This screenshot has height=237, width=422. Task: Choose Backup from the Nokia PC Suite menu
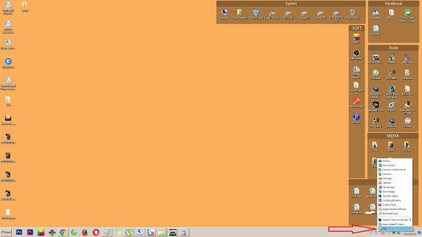395,161
